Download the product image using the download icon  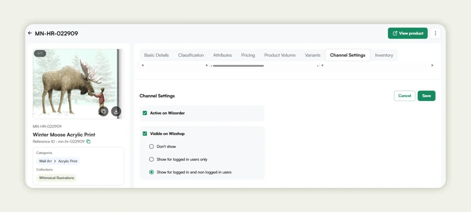(x=116, y=111)
